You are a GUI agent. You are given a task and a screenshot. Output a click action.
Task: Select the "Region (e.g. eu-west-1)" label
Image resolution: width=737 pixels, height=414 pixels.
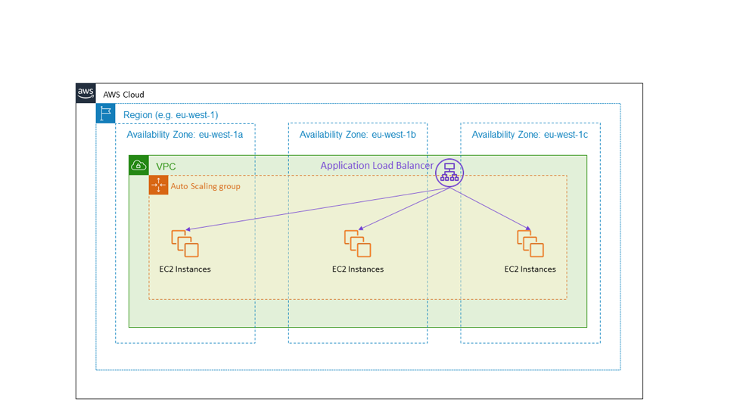(170, 115)
